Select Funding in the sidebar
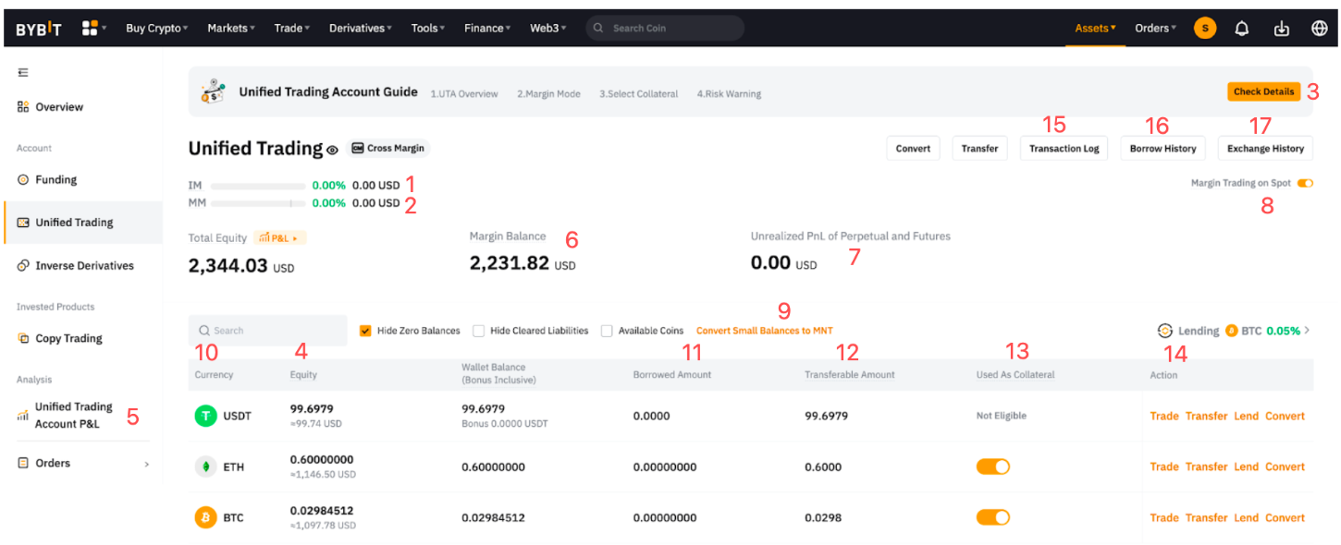 [55, 179]
